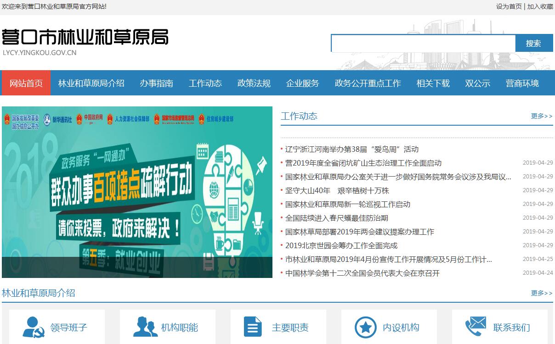Click the 机构职能 group icon

click(145, 327)
